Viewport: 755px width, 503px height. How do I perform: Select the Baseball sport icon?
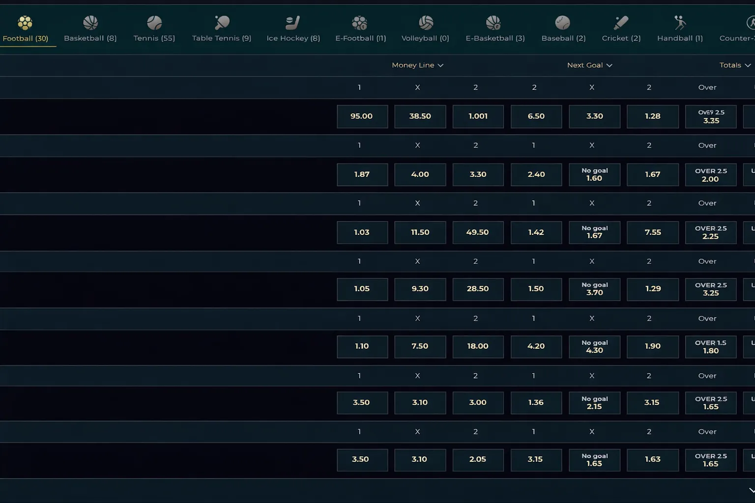(563, 23)
